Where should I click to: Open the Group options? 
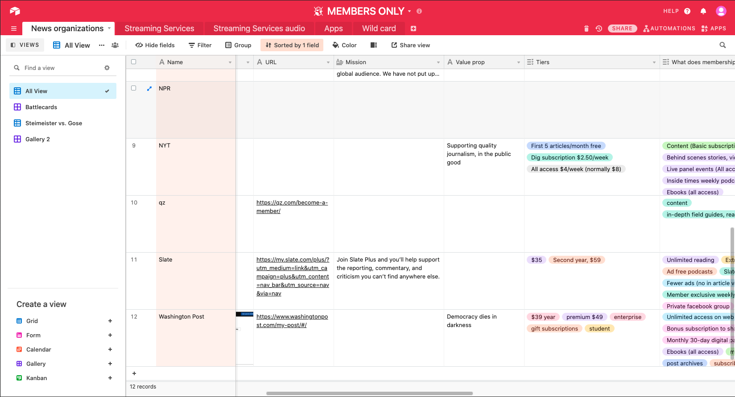pyautogui.click(x=238, y=45)
